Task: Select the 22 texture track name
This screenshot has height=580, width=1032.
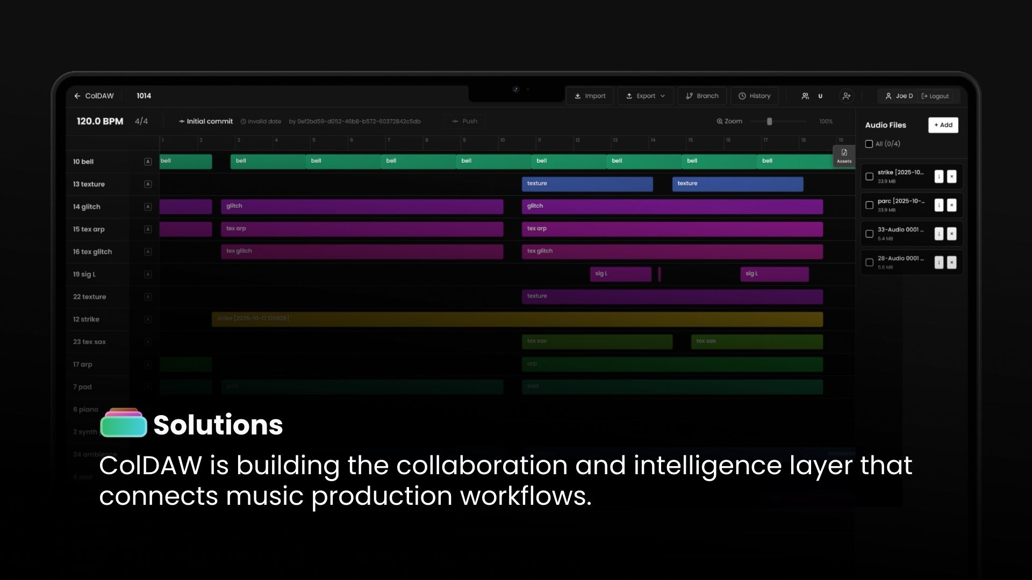Action: point(90,297)
